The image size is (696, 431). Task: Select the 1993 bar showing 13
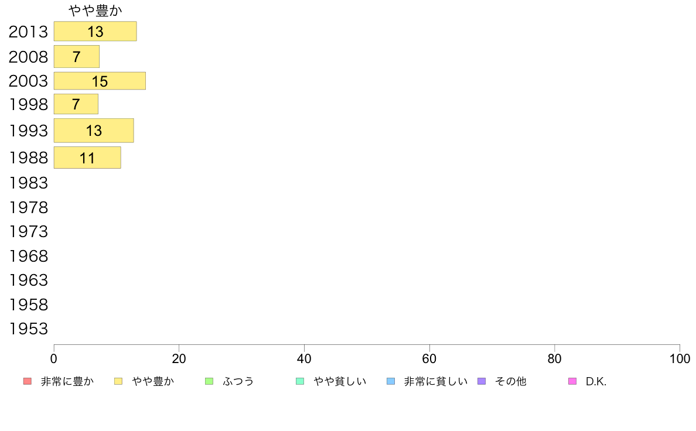pos(94,131)
